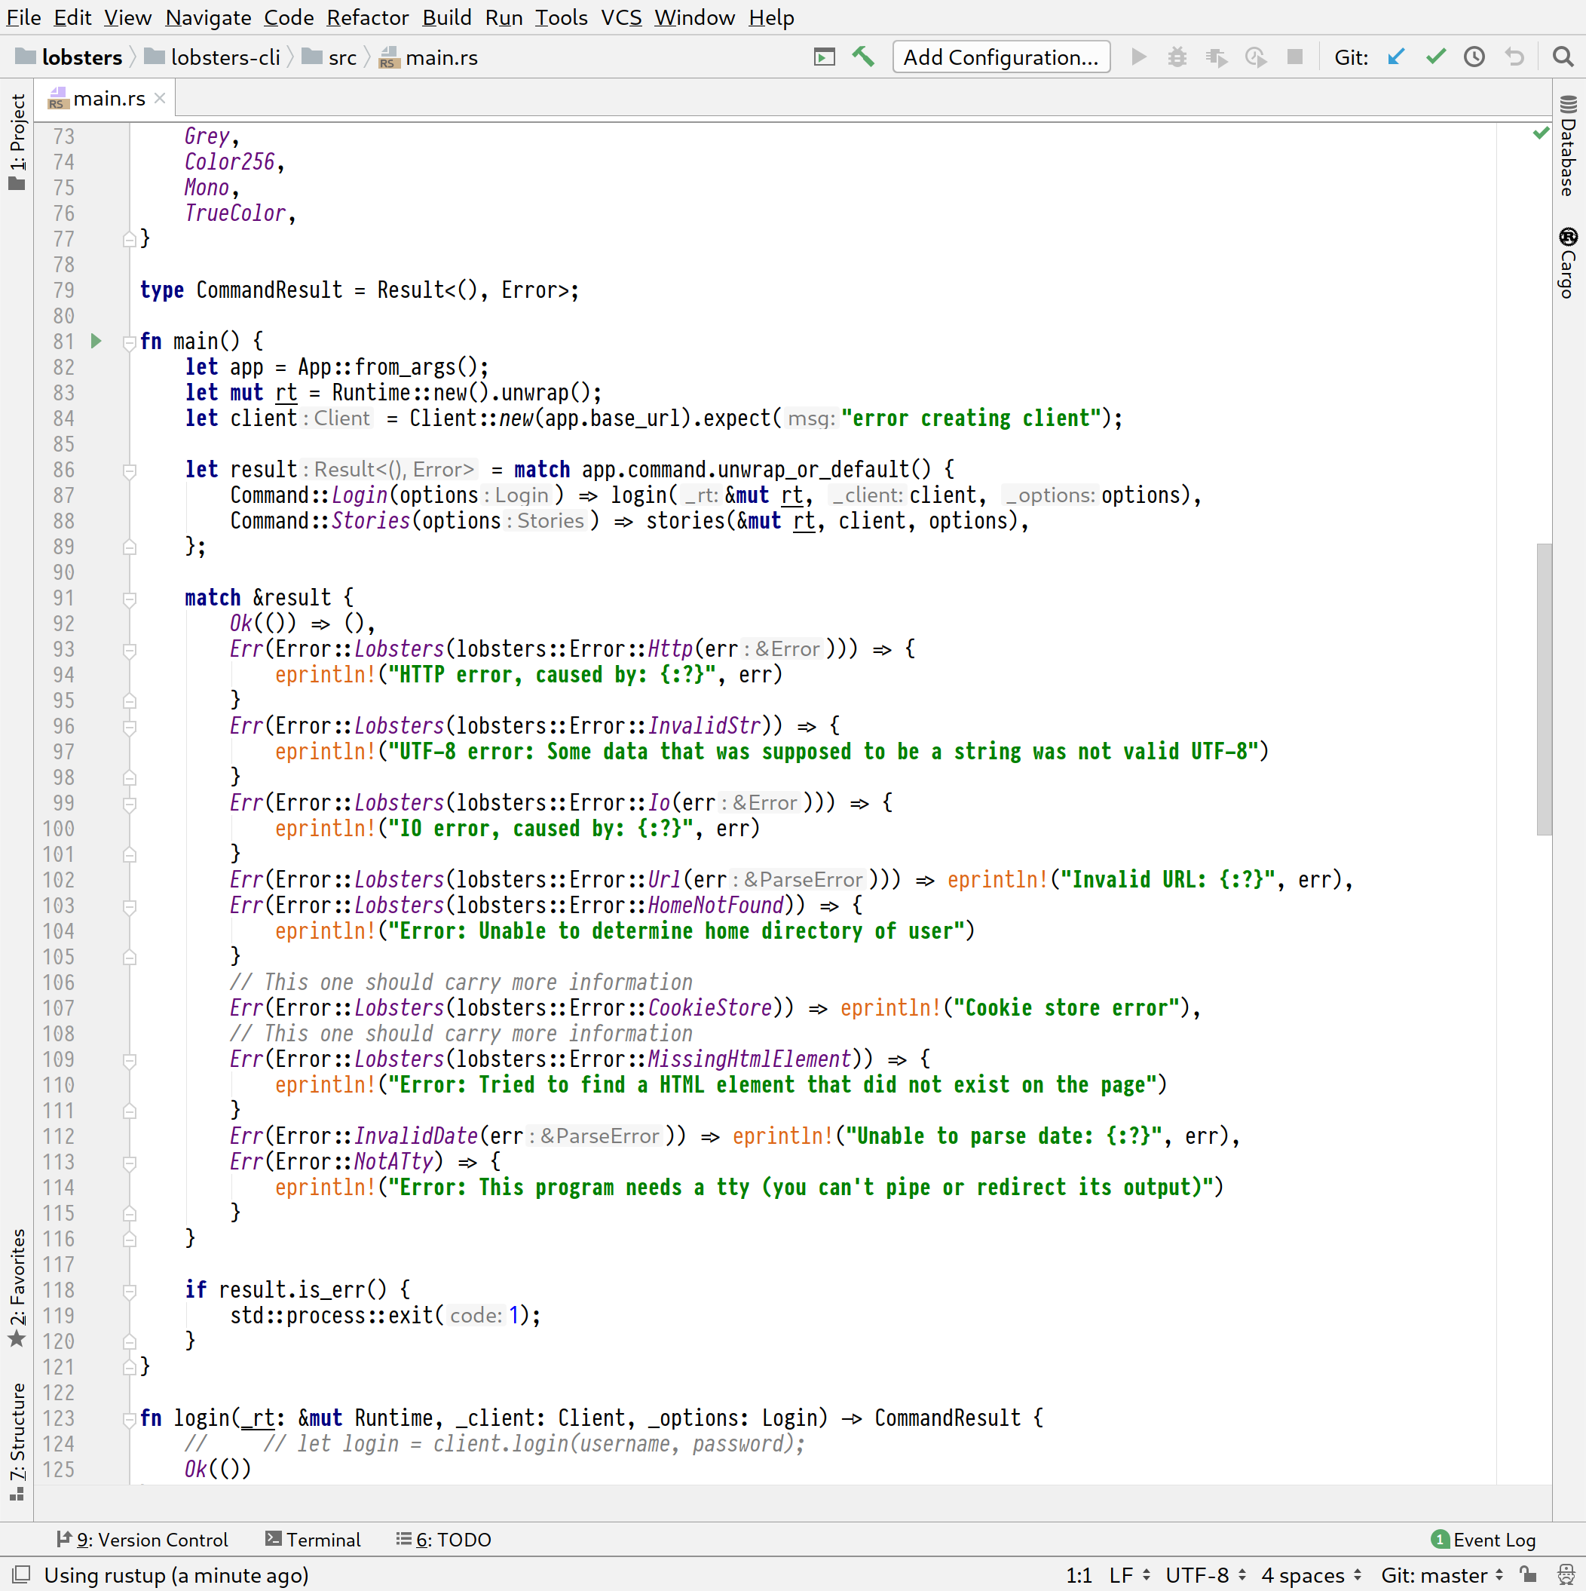This screenshot has height=1591, width=1586.
Task: Click the Build project hammer icon
Action: [x=862, y=57]
